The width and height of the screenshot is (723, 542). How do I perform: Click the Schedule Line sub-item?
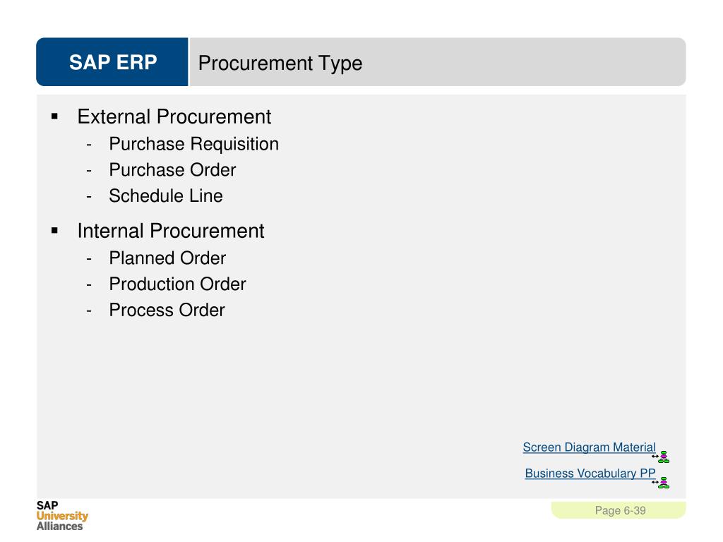tap(165, 196)
